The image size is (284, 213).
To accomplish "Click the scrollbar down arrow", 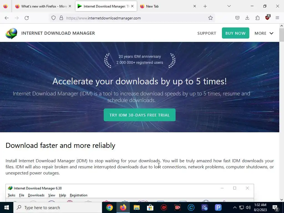I will click(x=282, y=200).
